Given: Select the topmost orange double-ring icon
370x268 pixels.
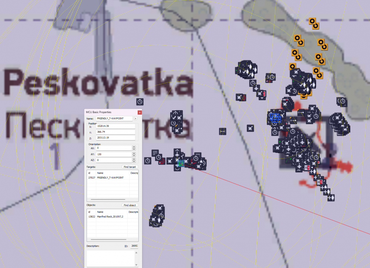Looking at the screenshot, I should point(314,24).
